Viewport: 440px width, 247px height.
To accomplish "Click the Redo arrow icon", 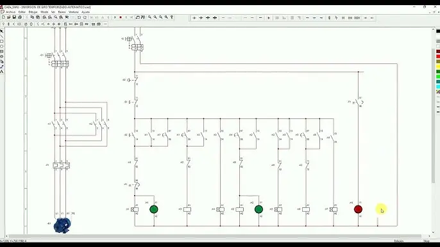I will point(85,17).
